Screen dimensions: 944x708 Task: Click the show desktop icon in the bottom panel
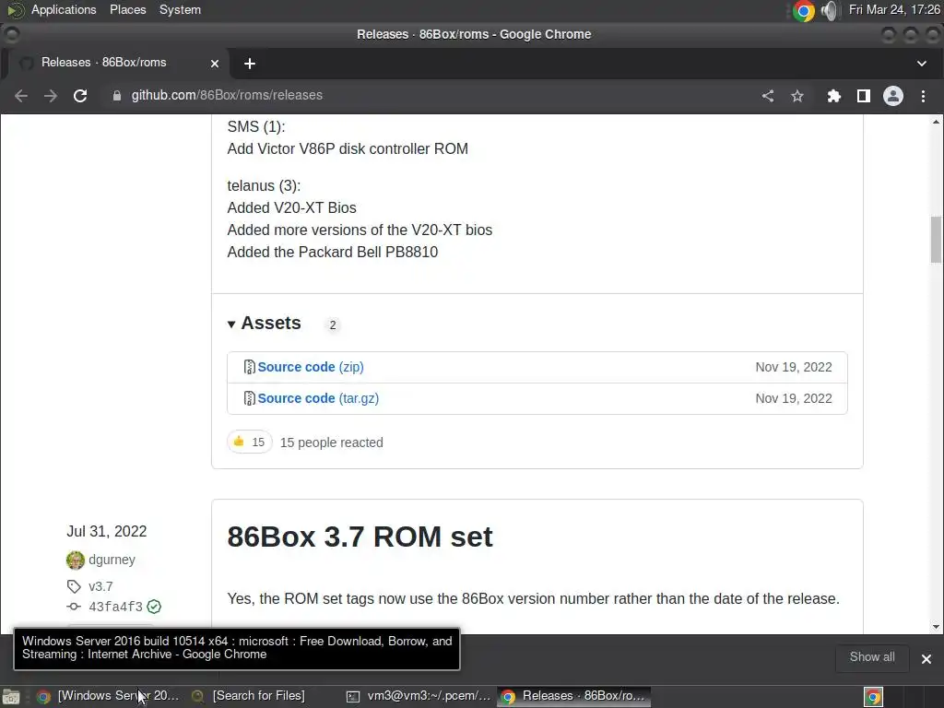click(11, 697)
